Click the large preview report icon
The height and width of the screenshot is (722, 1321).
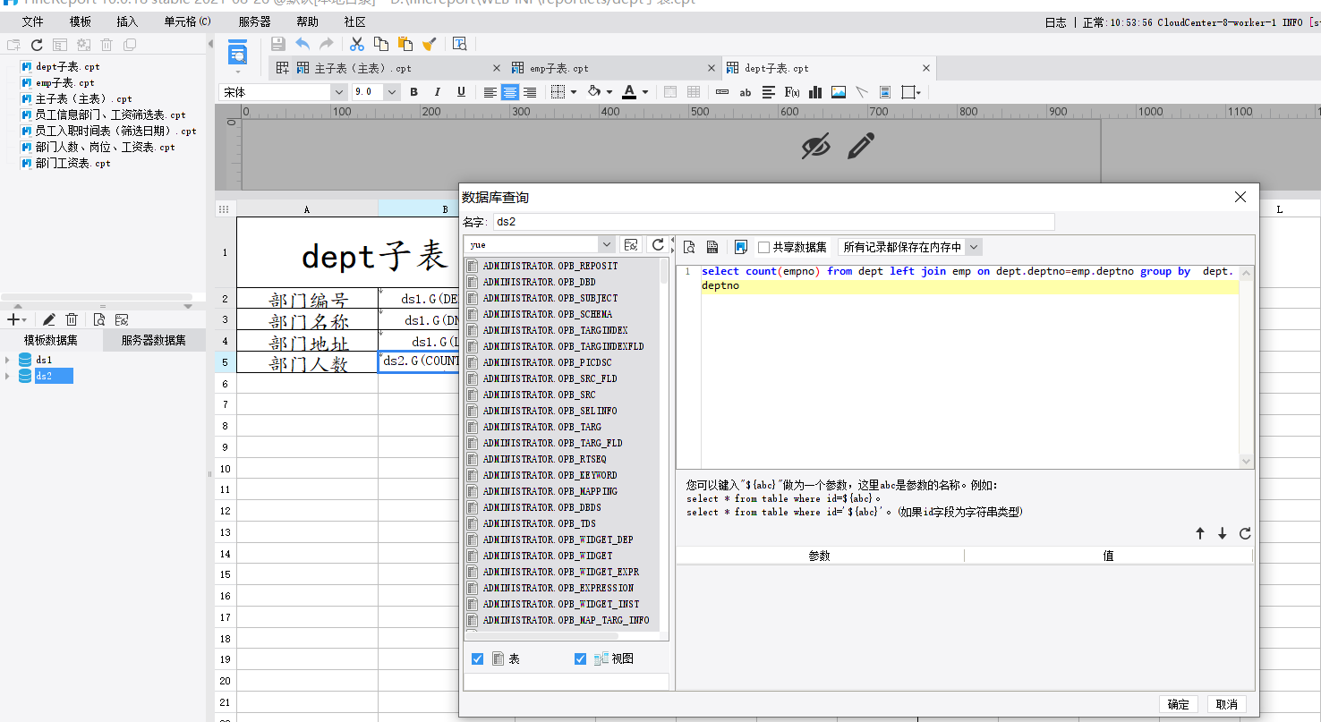point(237,54)
